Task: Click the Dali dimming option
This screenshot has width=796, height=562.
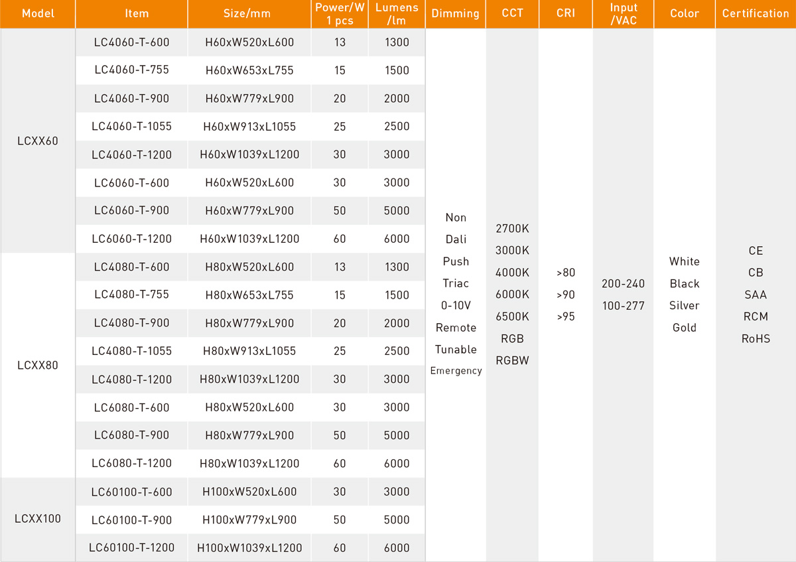Action: click(x=456, y=240)
